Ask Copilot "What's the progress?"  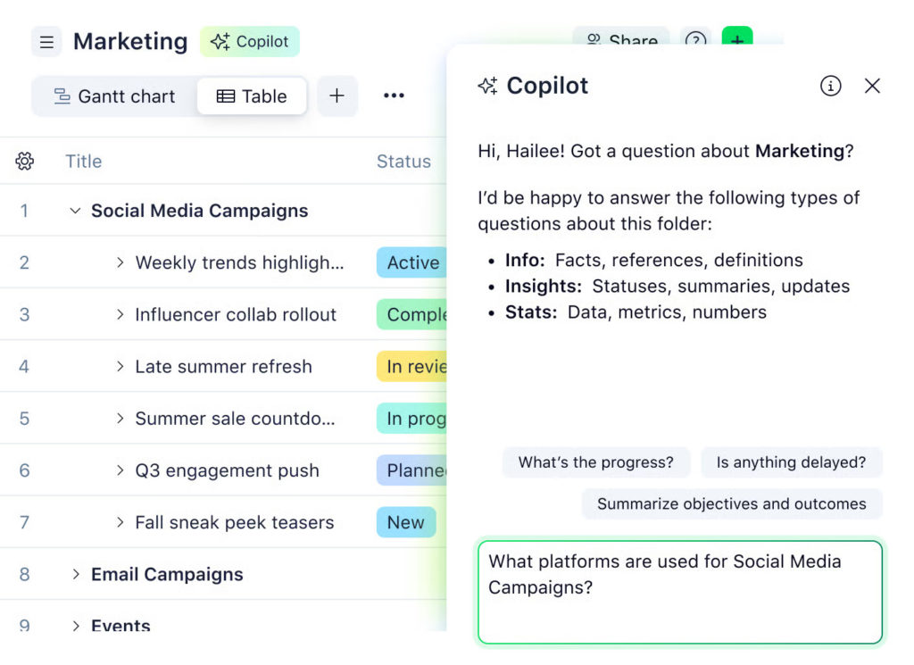(596, 462)
